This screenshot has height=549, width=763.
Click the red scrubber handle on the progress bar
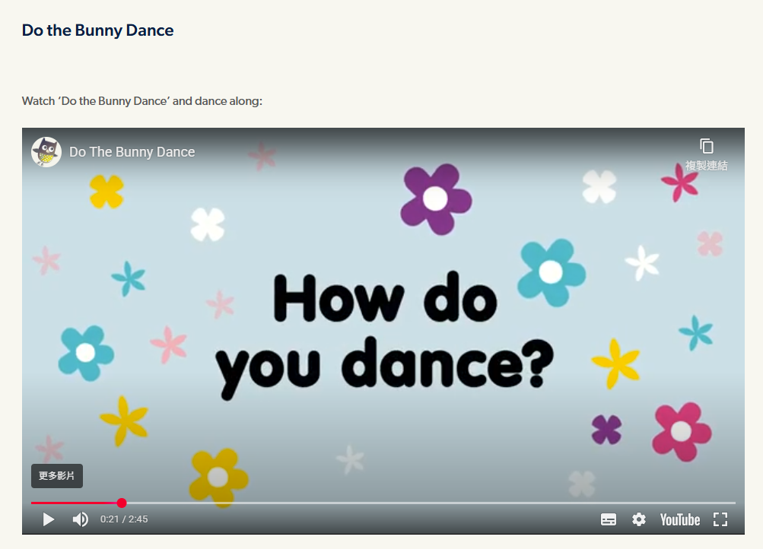(x=122, y=503)
